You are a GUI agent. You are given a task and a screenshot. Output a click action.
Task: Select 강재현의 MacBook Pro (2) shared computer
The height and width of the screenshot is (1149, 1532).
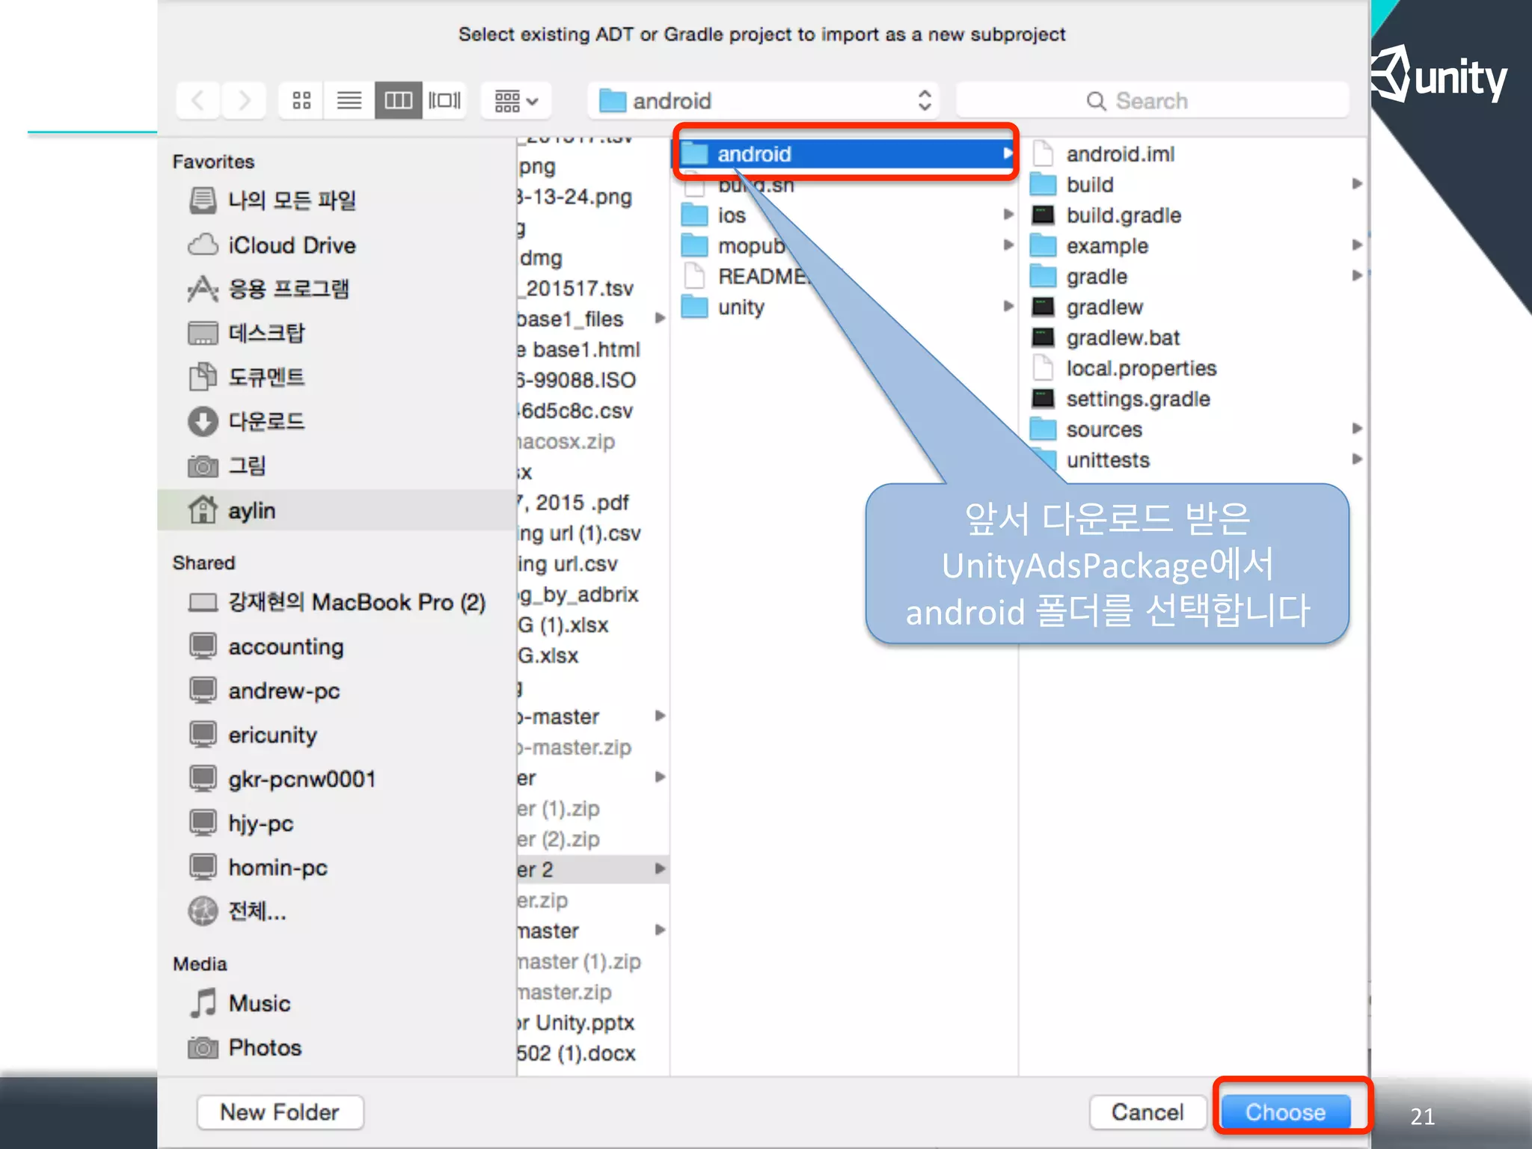pos(337,602)
